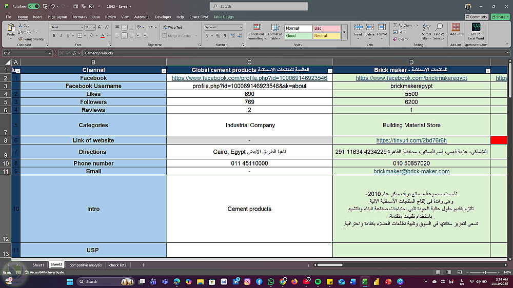Open Format as Table gallery
Image resolution: width=513 pixels, height=288 pixels.
click(275, 32)
